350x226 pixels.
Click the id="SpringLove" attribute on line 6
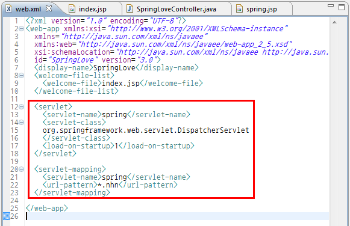click(66, 60)
